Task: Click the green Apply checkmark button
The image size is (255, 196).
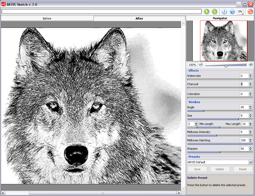Action: [214, 11]
